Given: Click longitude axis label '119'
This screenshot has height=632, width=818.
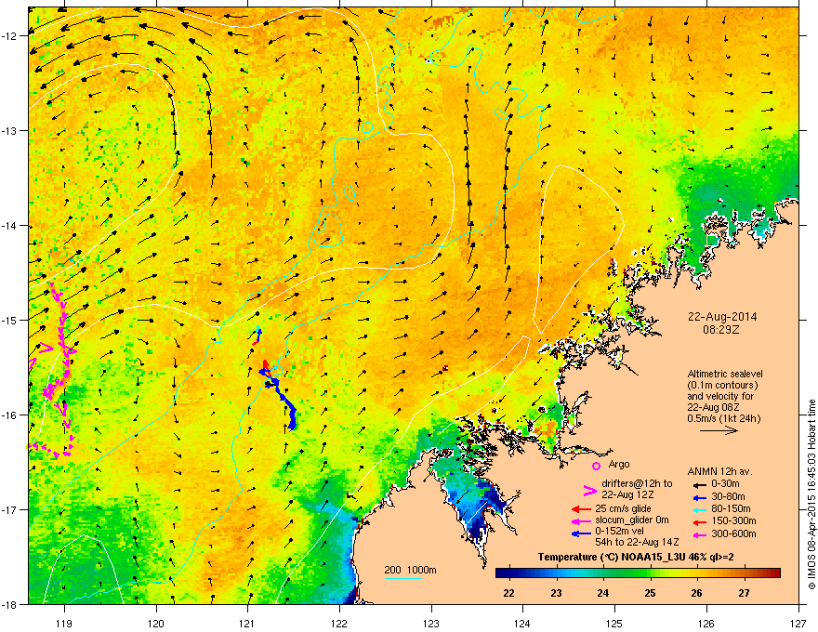Looking at the screenshot, I should [64, 623].
